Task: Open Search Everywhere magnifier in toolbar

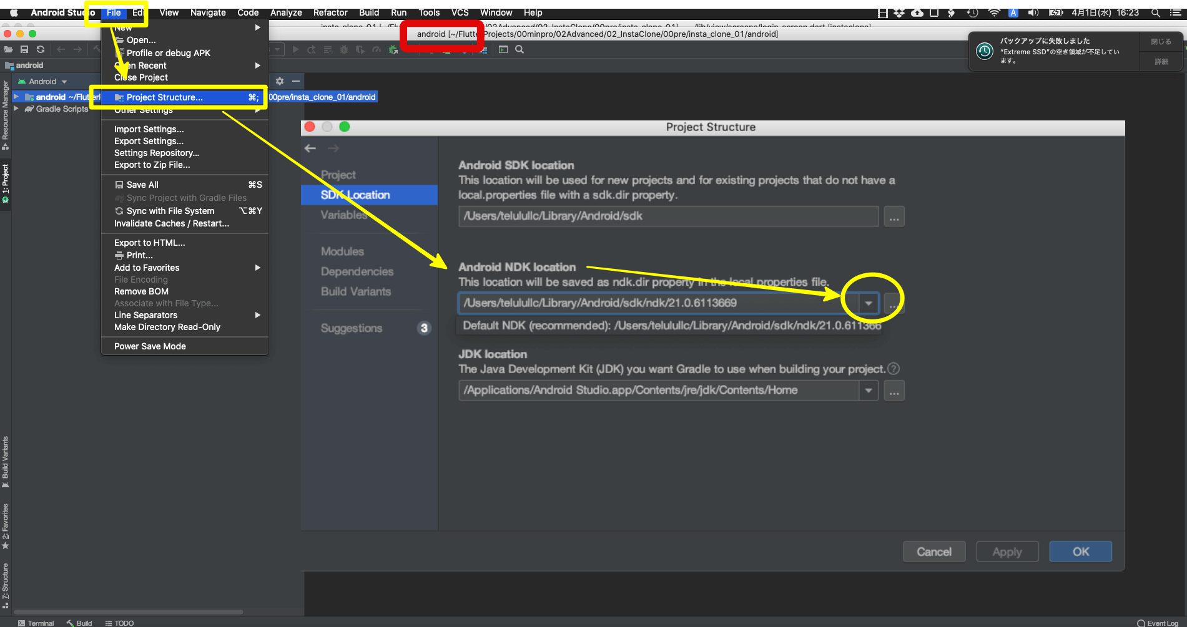Action: click(520, 49)
